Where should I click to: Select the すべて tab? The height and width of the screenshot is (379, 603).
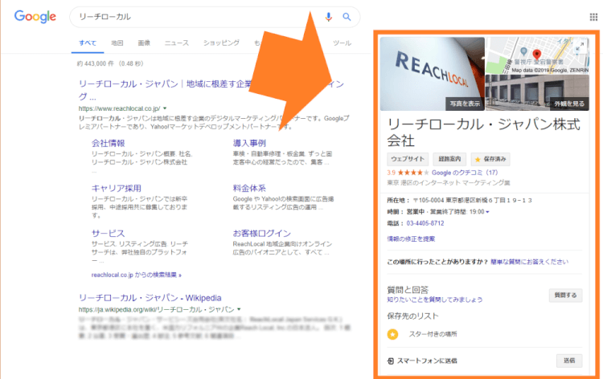tap(88, 43)
